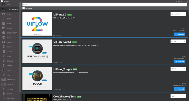Image resolution: width=189 pixels, height=101 pixels.
Task: Open the CORES3 category label
Action: [x=9, y=14]
